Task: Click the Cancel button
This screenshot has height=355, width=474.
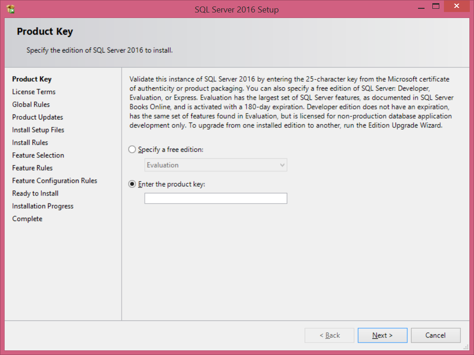Action: pos(436,335)
